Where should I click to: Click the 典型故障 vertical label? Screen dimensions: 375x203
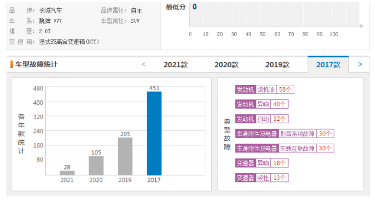[227, 134]
